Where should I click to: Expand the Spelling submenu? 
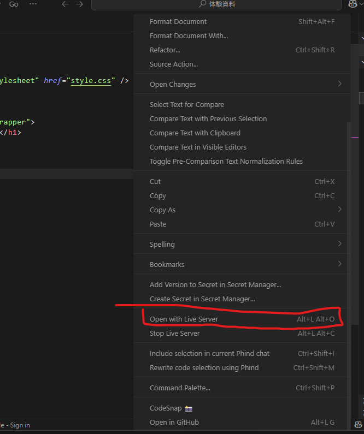pyautogui.click(x=242, y=244)
